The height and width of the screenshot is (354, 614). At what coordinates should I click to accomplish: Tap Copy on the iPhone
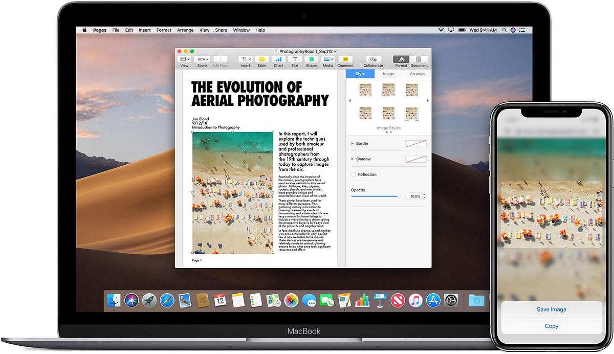(x=552, y=326)
